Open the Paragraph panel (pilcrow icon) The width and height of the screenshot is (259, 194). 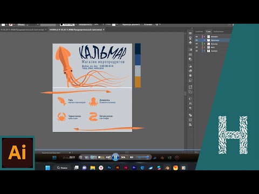pos(190,108)
